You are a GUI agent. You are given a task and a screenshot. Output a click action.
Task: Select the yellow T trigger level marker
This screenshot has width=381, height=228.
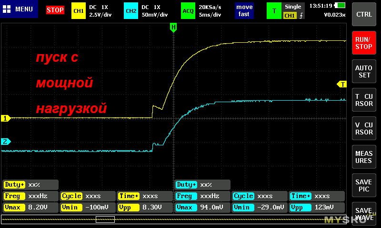pyautogui.click(x=341, y=85)
